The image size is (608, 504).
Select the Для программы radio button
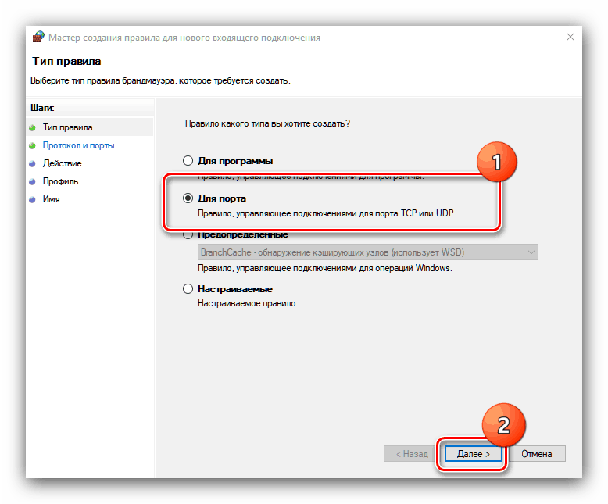(x=188, y=160)
